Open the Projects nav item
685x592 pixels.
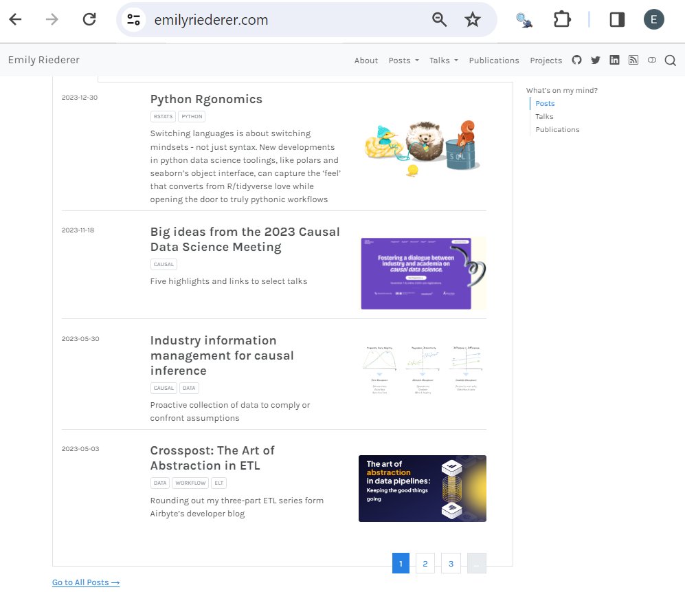(546, 61)
